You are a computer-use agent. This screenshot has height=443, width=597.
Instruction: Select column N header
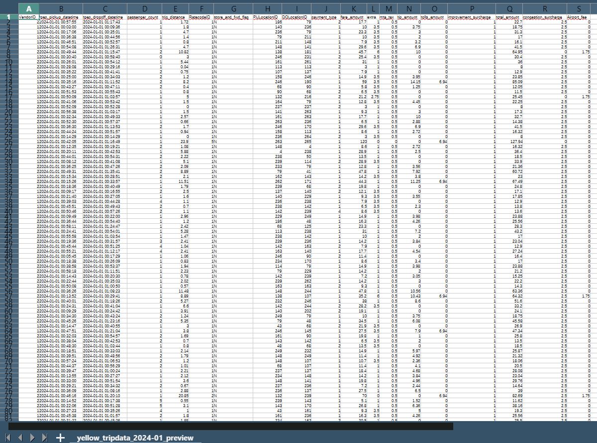click(409, 8)
